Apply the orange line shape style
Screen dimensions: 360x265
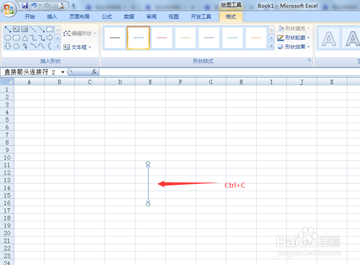click(x=256, y=38)
